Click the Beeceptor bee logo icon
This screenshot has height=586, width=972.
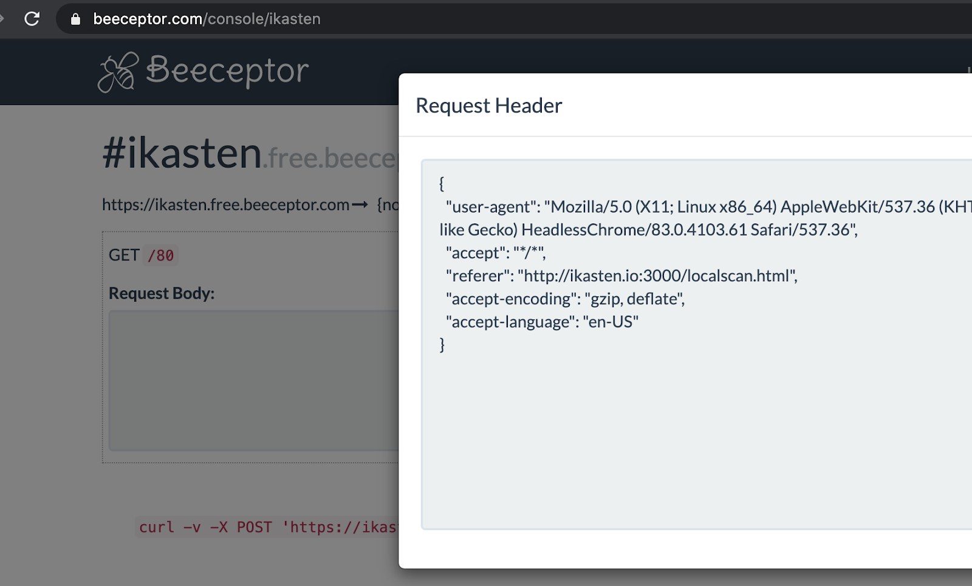[118, 72]
